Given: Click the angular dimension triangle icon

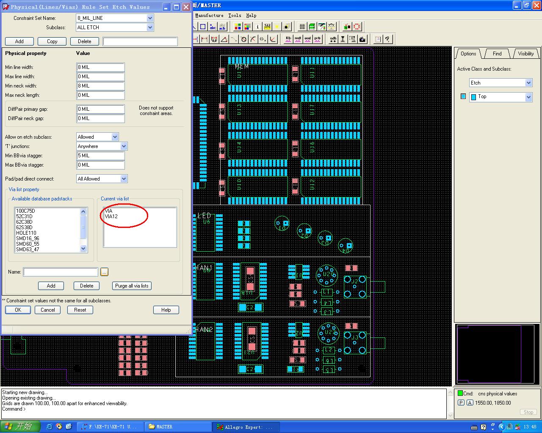Looking at the screenshot, I should [x=224, y=39].
